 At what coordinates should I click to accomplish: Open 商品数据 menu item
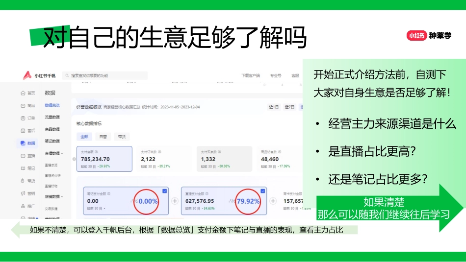52,129
